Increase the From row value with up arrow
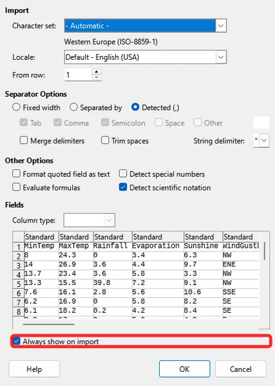The image size is (275, 386). pos(97,71)
